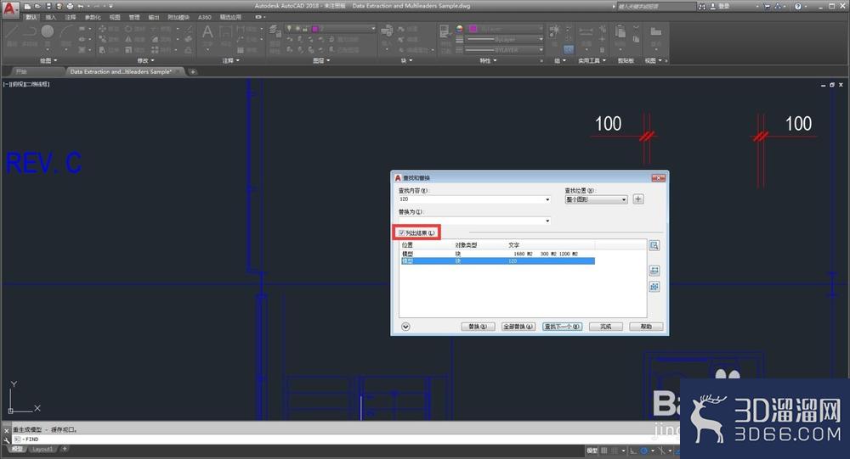Select the Arc tool in the ribbon
Viewport: 850px width, 459px height.
click(66, 34)
